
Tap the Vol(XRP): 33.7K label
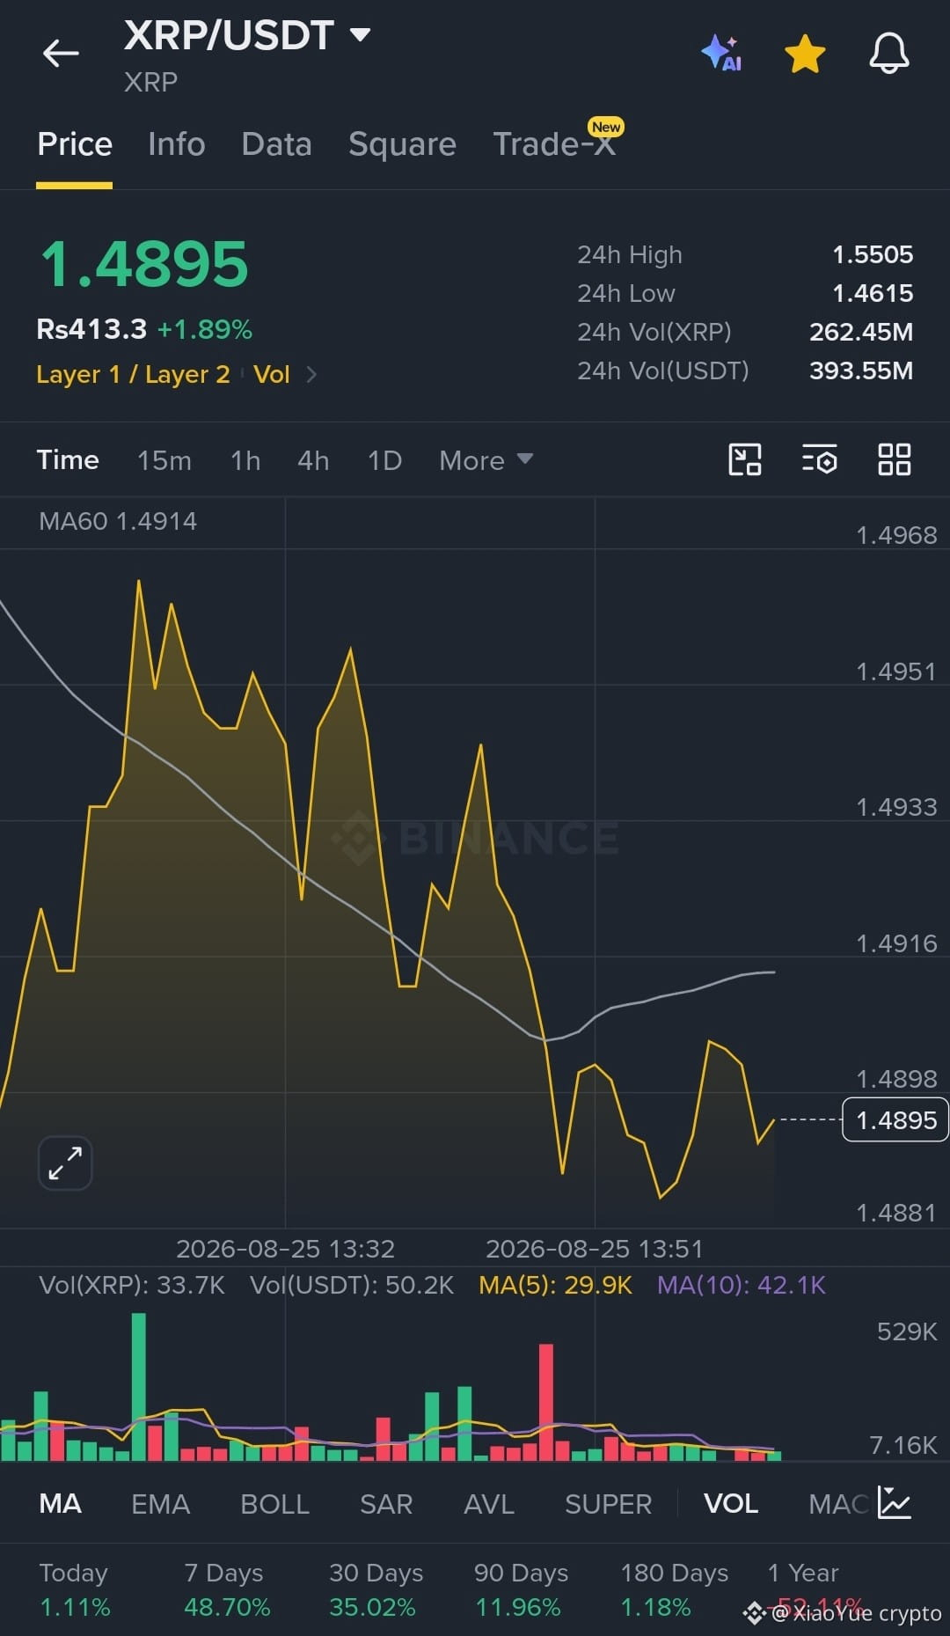132,1285
